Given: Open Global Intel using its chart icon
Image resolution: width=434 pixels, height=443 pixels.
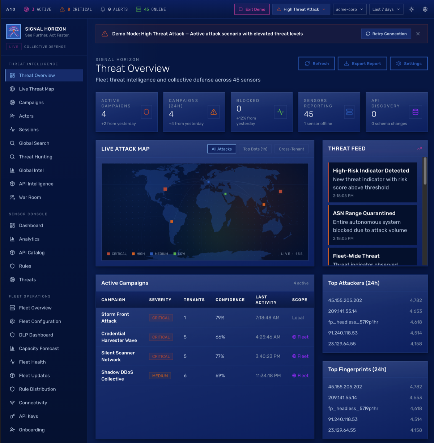Looking at the screenshot, I should (12, 170).
